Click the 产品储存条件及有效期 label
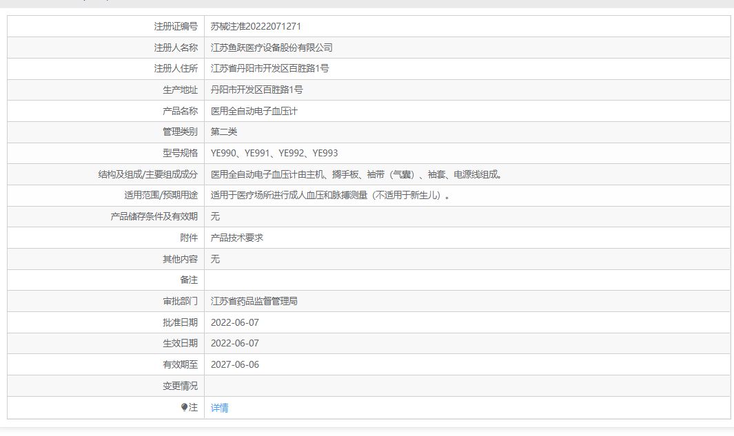 (x=154, y=216)
